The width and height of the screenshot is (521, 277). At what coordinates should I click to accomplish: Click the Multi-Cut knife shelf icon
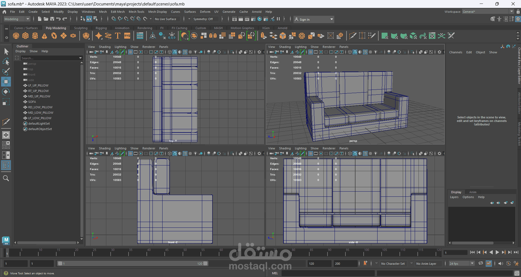(352, 36)
